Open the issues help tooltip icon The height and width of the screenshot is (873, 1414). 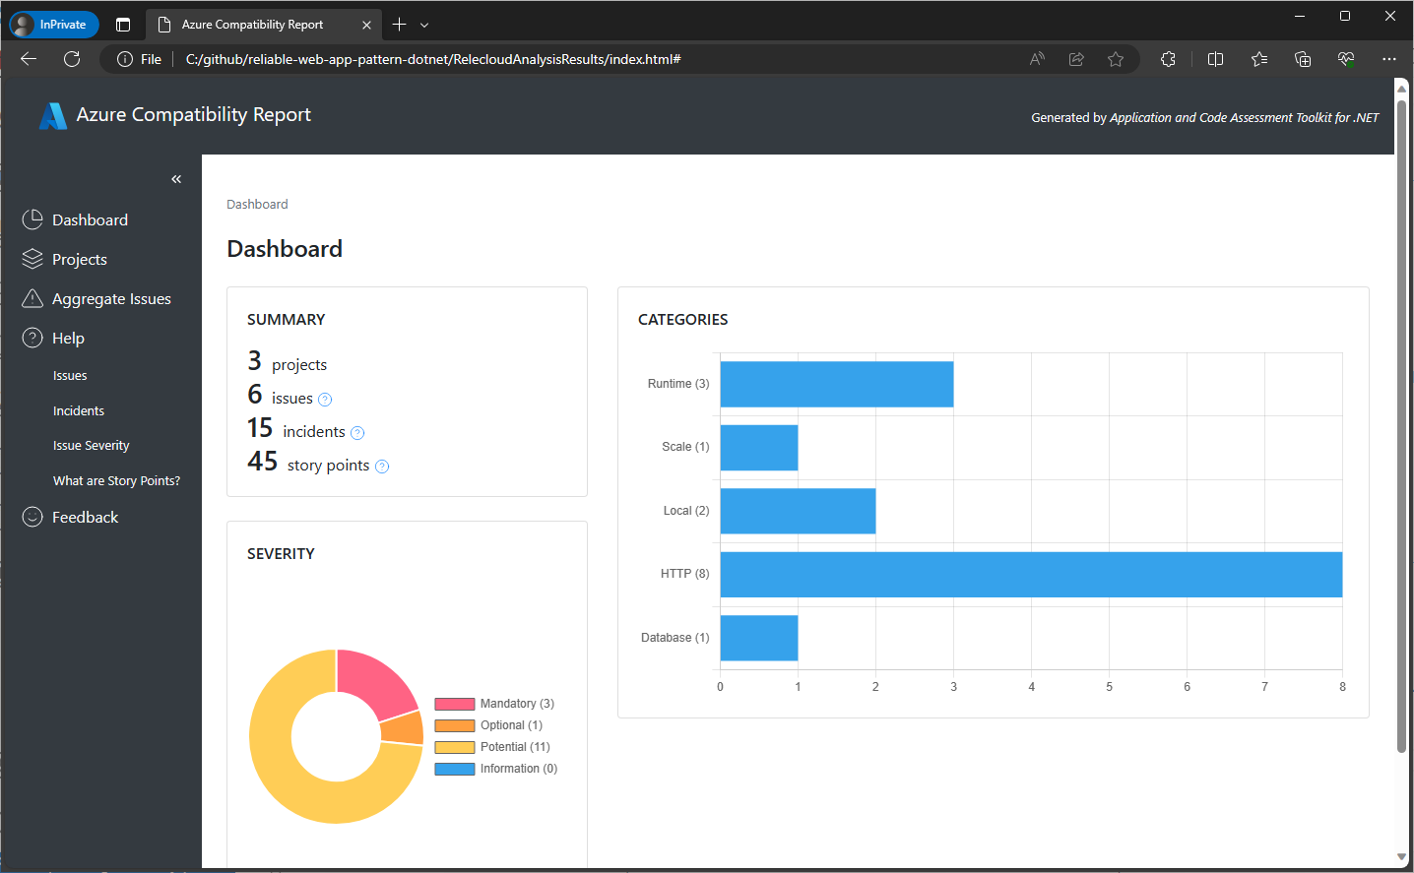[x=326, y=399]
